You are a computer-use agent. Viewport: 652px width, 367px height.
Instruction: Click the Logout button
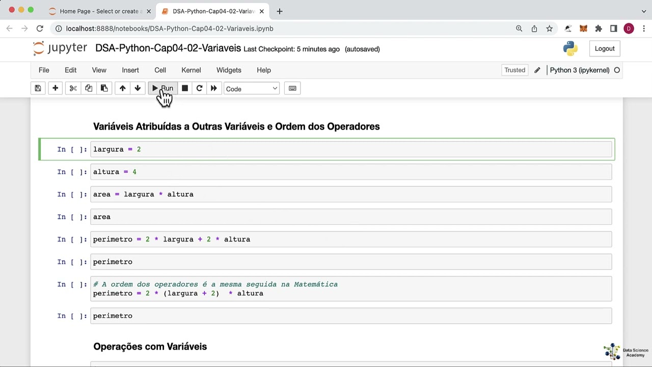[605, 49]
